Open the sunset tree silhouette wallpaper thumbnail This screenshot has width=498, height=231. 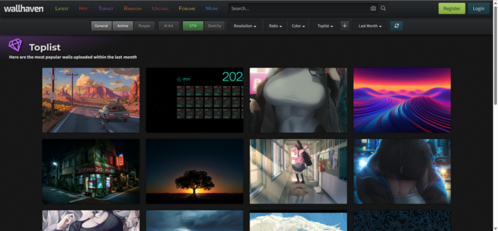tap(194, 171)
